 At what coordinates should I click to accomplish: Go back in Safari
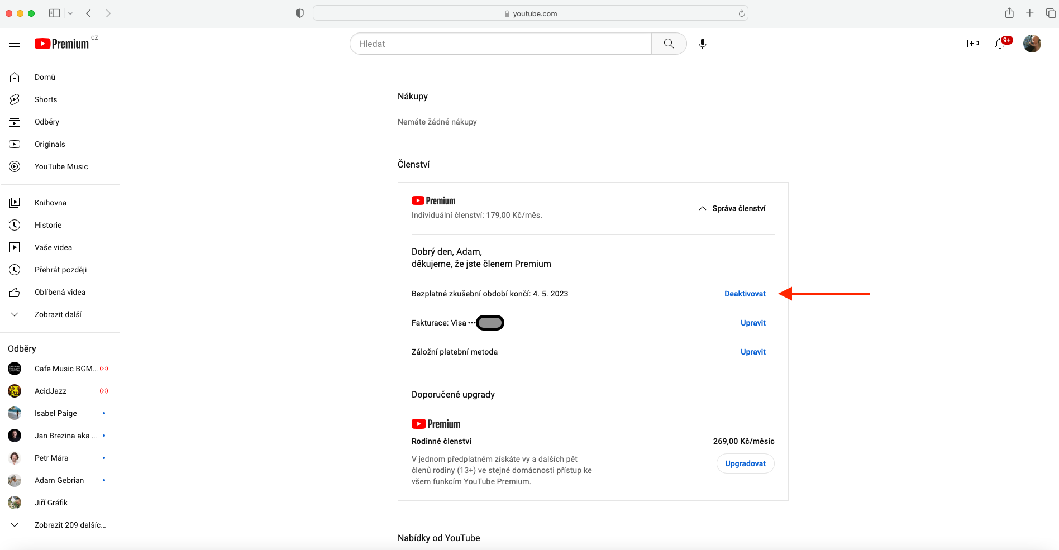coord(88,13)
